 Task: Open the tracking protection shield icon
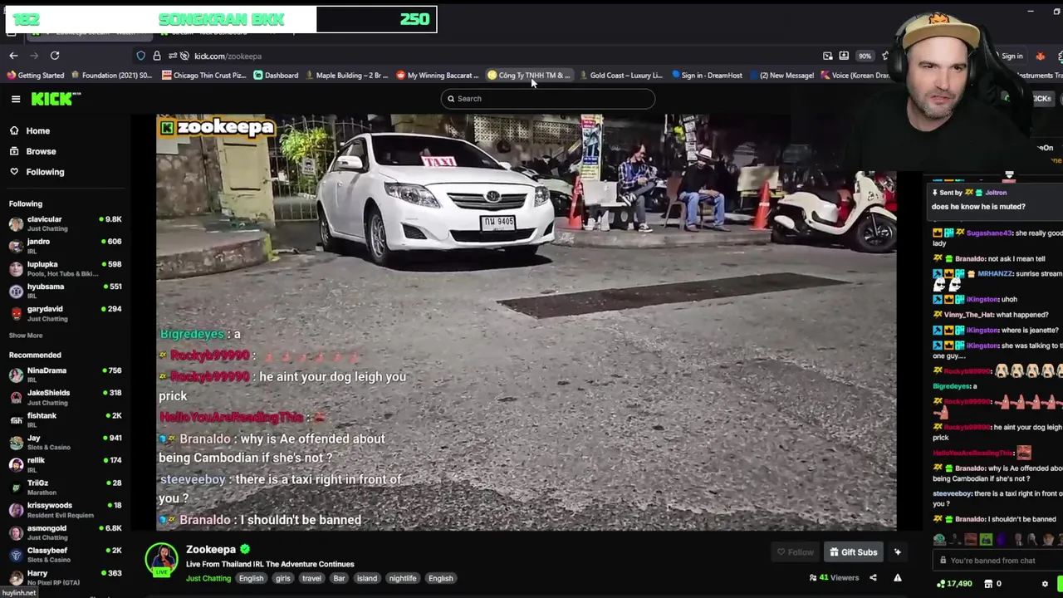(x=141, y=56)
